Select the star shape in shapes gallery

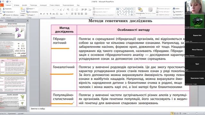[x=132, y=15]
